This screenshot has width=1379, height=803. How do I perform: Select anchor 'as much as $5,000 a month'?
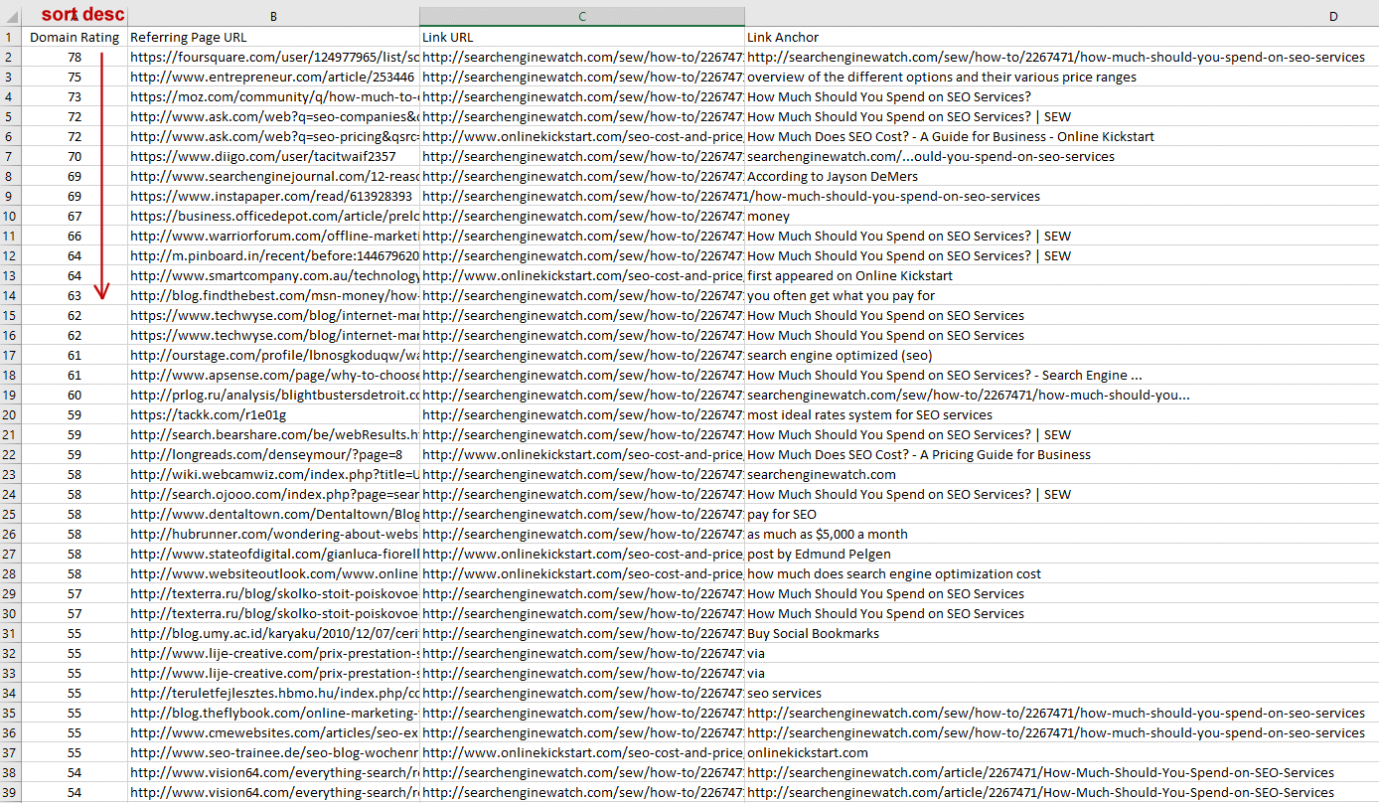1061,534
